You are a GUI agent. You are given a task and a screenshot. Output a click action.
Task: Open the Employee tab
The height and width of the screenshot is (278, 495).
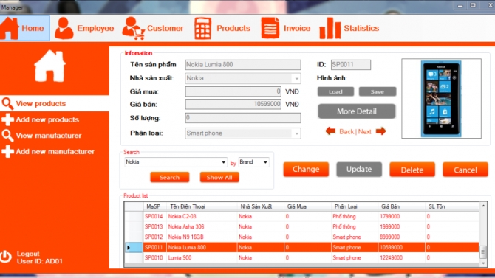click(x=84, y=28)
